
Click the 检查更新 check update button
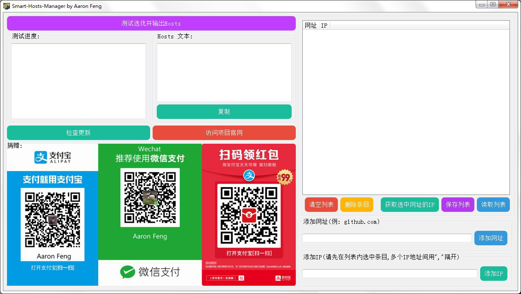(78, 133)
